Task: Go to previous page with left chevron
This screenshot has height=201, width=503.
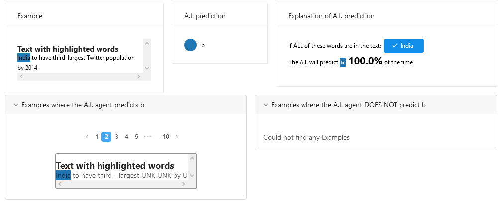Action: 87,137
